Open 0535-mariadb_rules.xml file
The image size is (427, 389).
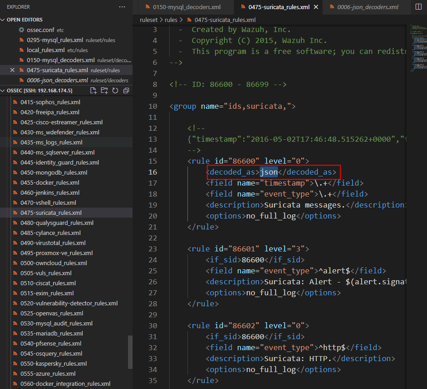(x=66, y=334)
